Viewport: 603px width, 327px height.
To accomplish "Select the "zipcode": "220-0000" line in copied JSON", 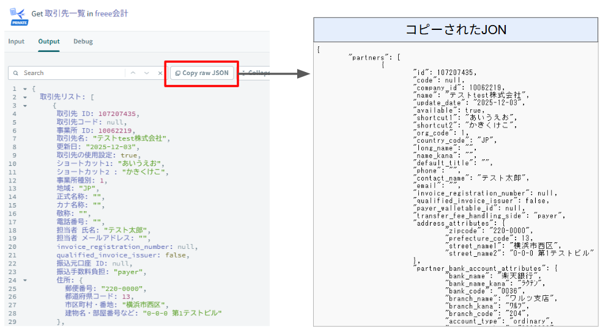I will tap(489, 231).
